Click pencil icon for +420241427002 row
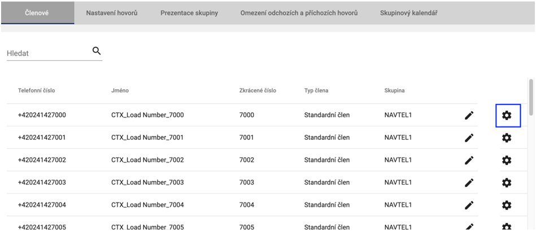 [469, 160]
